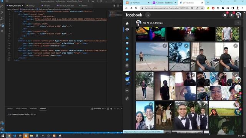Switch to OUTPUT panel tab
The image size is (246, 138).
[x=10, y=108]
